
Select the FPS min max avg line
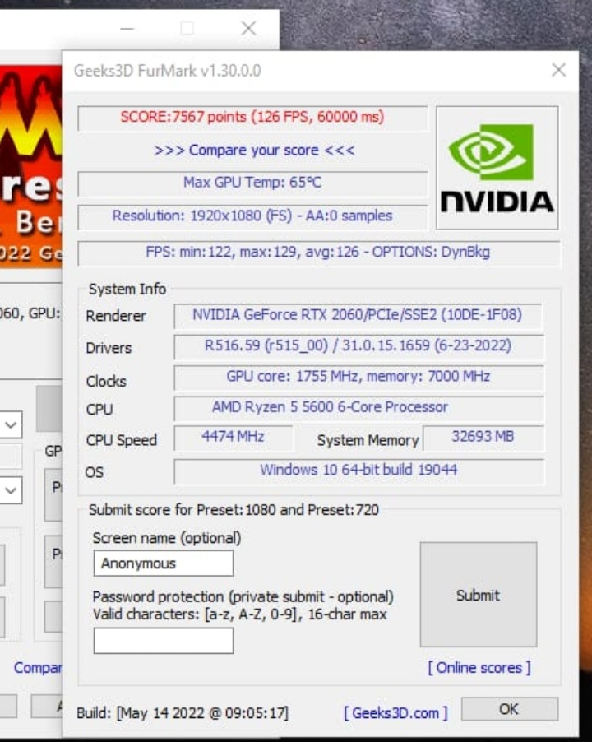tap(318, 253)
